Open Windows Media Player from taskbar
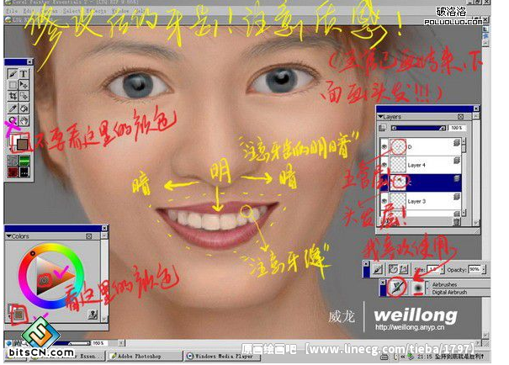 tap(220, 355)
